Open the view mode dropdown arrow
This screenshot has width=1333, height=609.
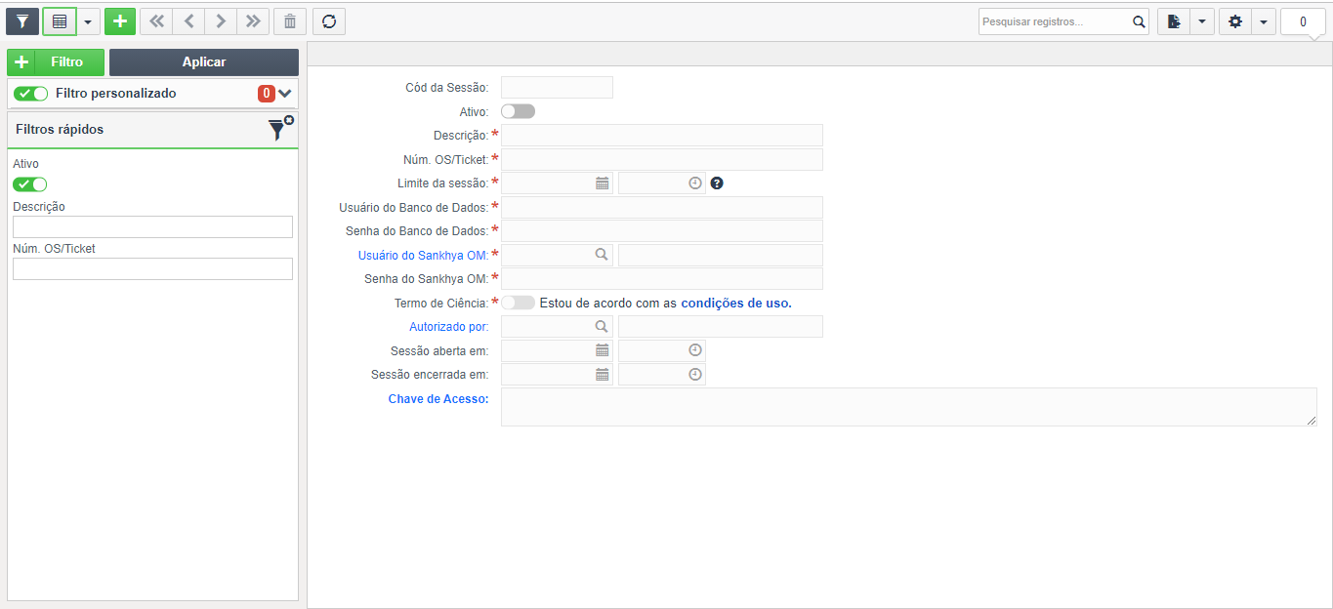pos(89,21)
